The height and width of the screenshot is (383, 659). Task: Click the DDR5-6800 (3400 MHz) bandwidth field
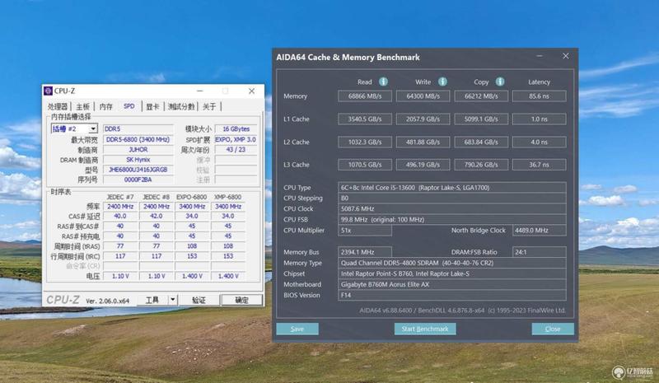pos(138,139)
